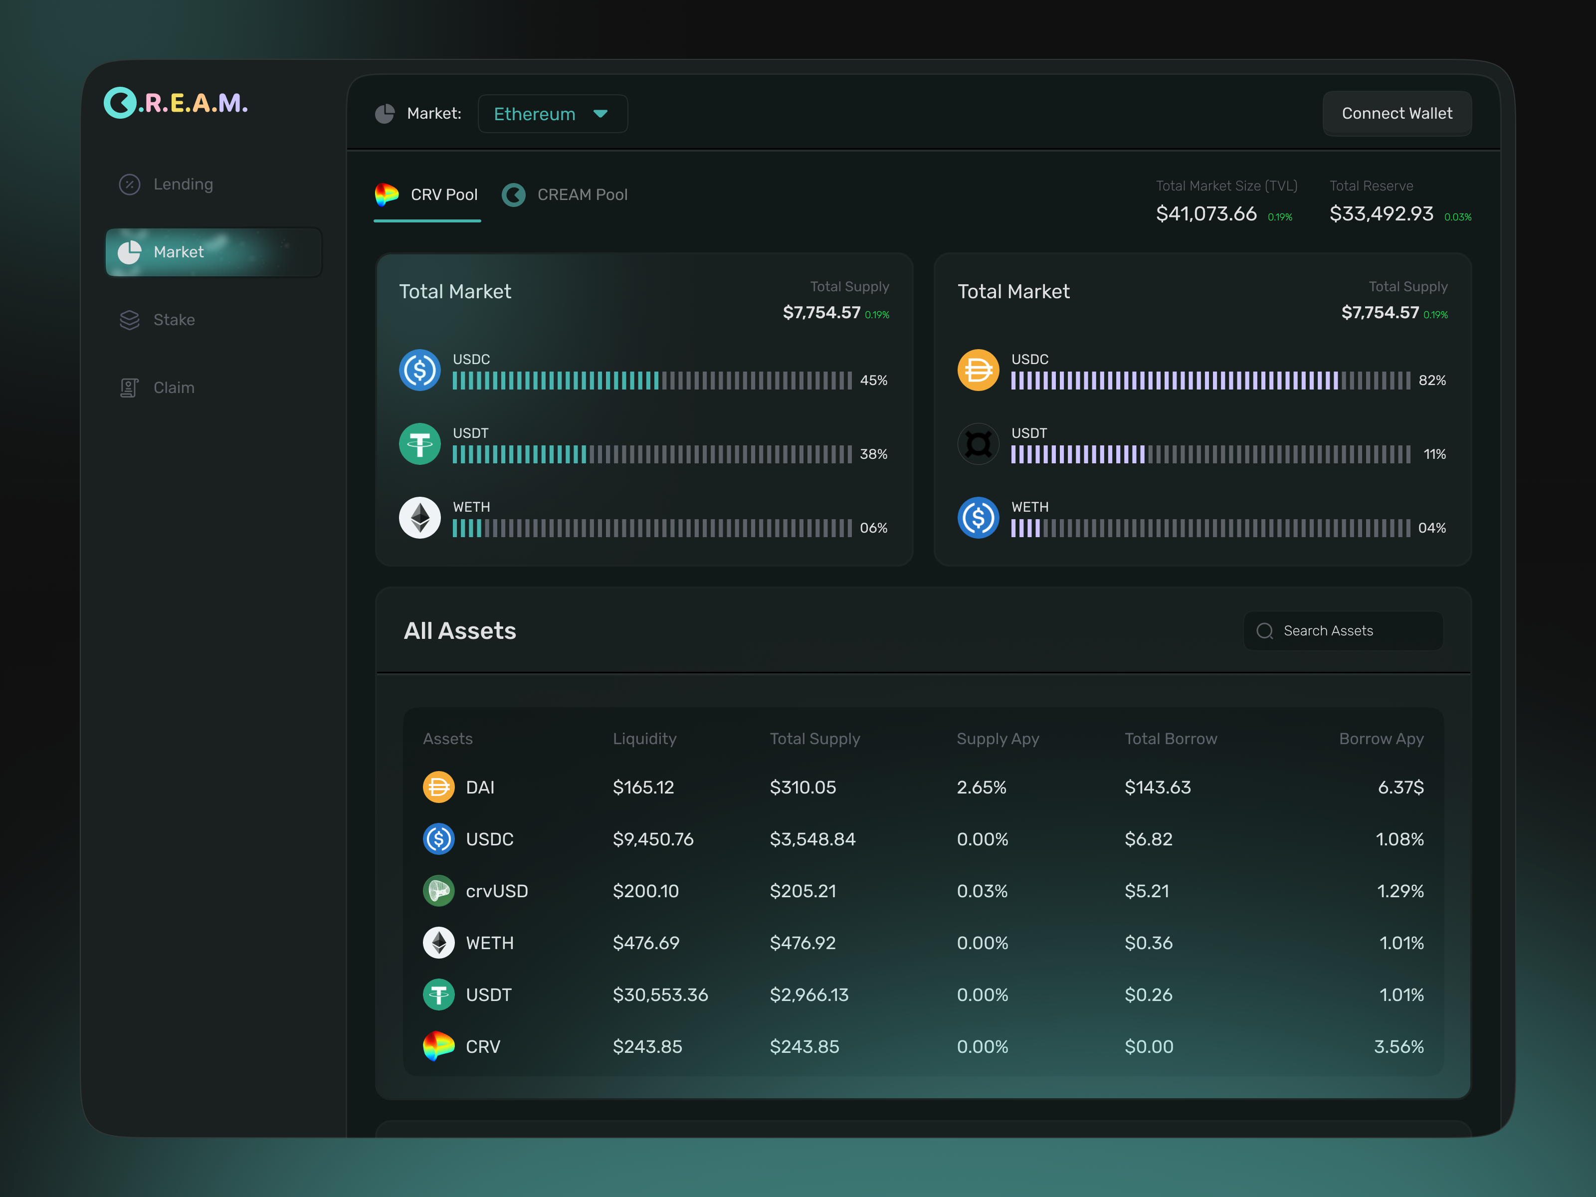Select Market in the sidebar
Screen dimensions: 1596x1197
213,252
